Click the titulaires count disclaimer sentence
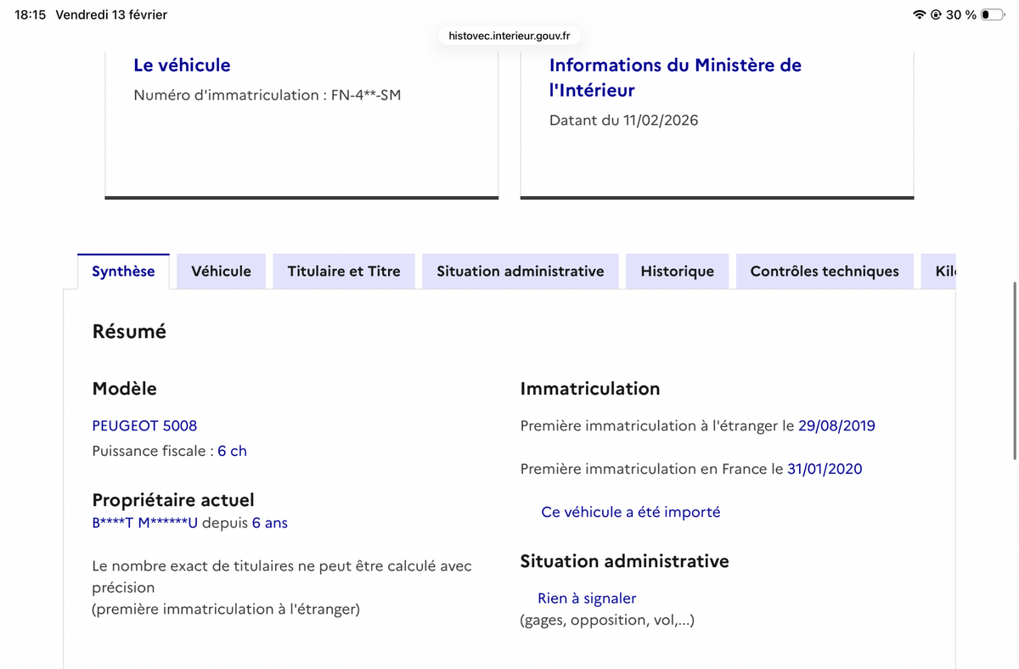1019x669 pixels. point(282,576)
